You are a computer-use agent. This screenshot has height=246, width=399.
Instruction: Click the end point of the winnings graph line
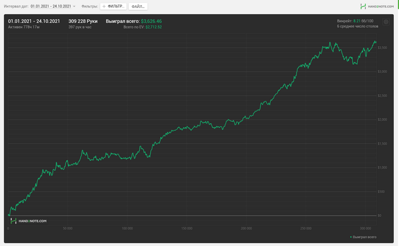coord(376,42)
